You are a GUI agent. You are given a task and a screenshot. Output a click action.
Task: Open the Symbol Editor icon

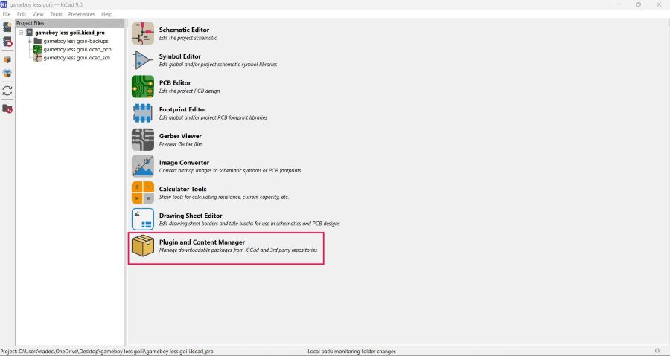click(143, 60)
